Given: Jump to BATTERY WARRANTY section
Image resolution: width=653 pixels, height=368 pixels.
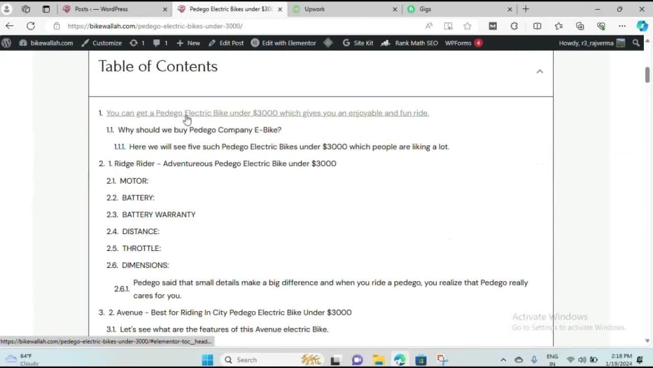Looking at the screenshot, I should pyautogui.click(x=159, y=214).
